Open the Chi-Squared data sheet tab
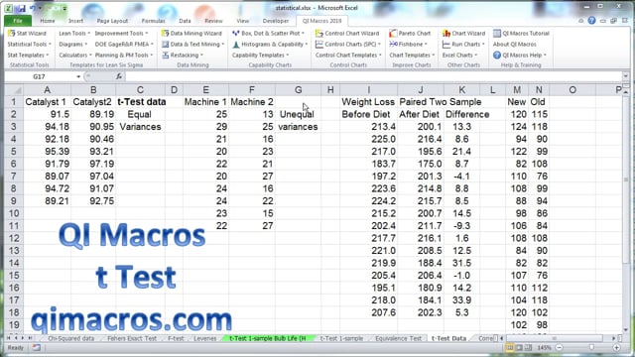635x357 pixels. [x=71, y=338]
